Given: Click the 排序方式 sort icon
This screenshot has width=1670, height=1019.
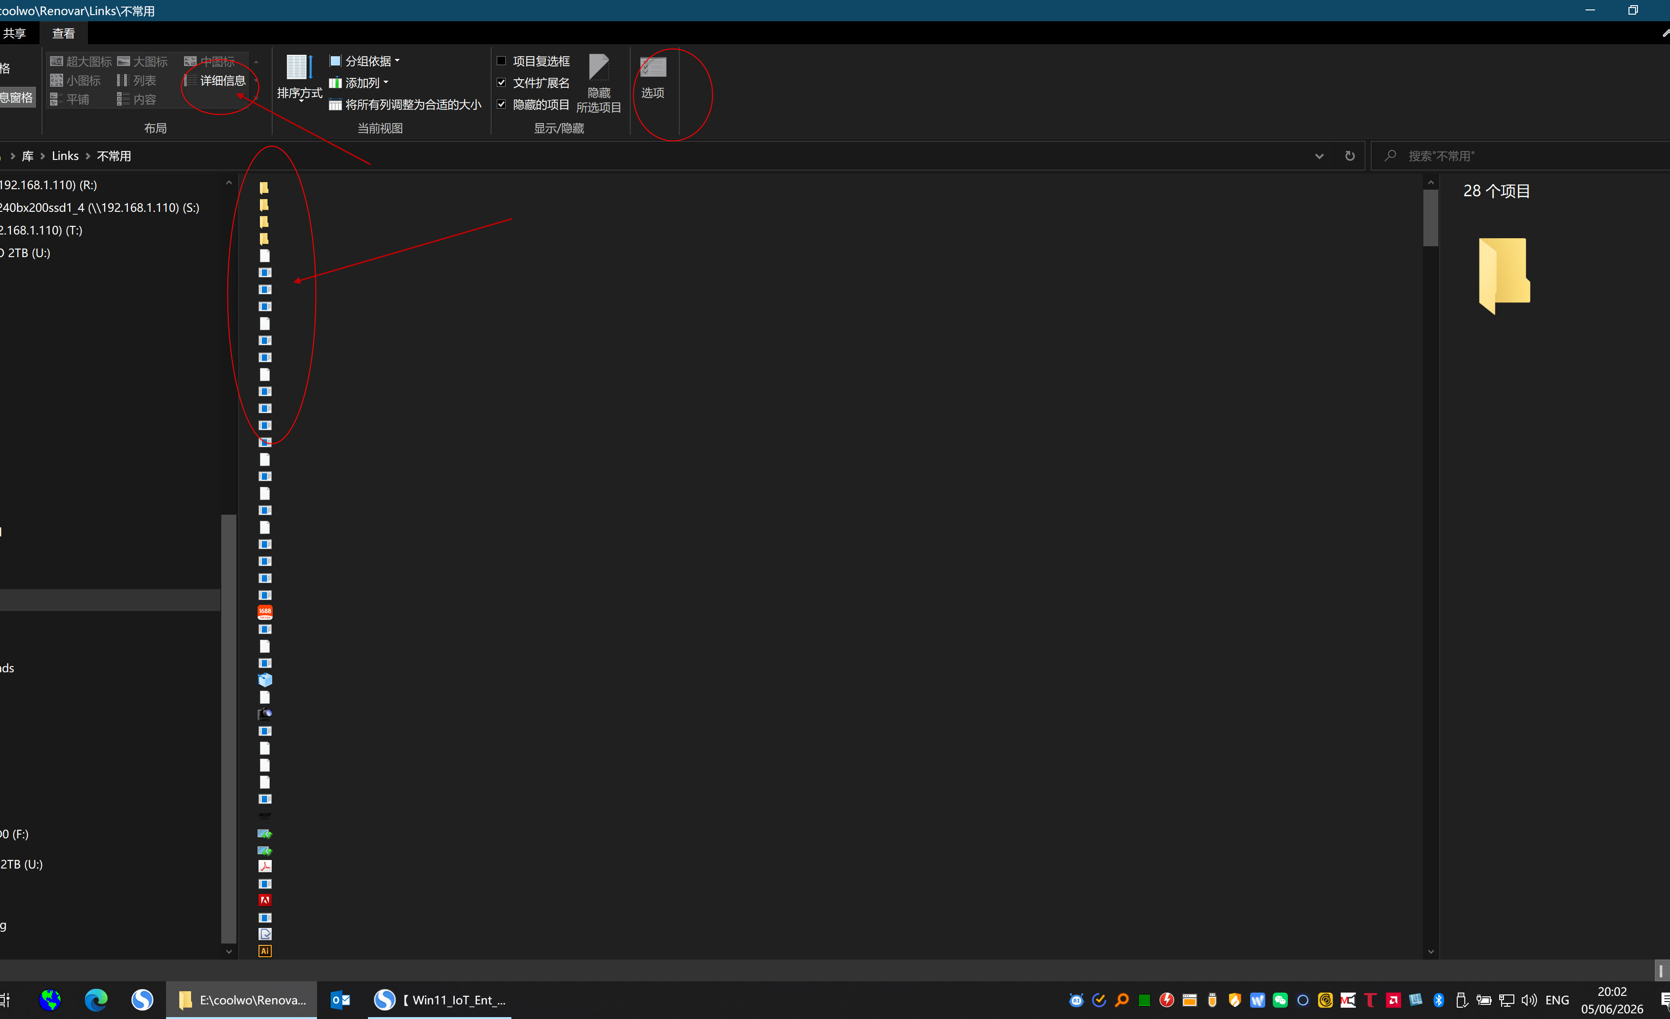Looking at the screenshot, I should (299, 68).
